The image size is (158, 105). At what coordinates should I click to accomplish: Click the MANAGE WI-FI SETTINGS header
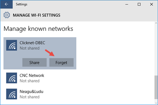coord(37,15)
